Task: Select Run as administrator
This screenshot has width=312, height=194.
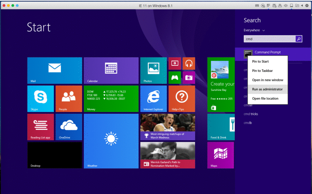Action: click(268, 89)
